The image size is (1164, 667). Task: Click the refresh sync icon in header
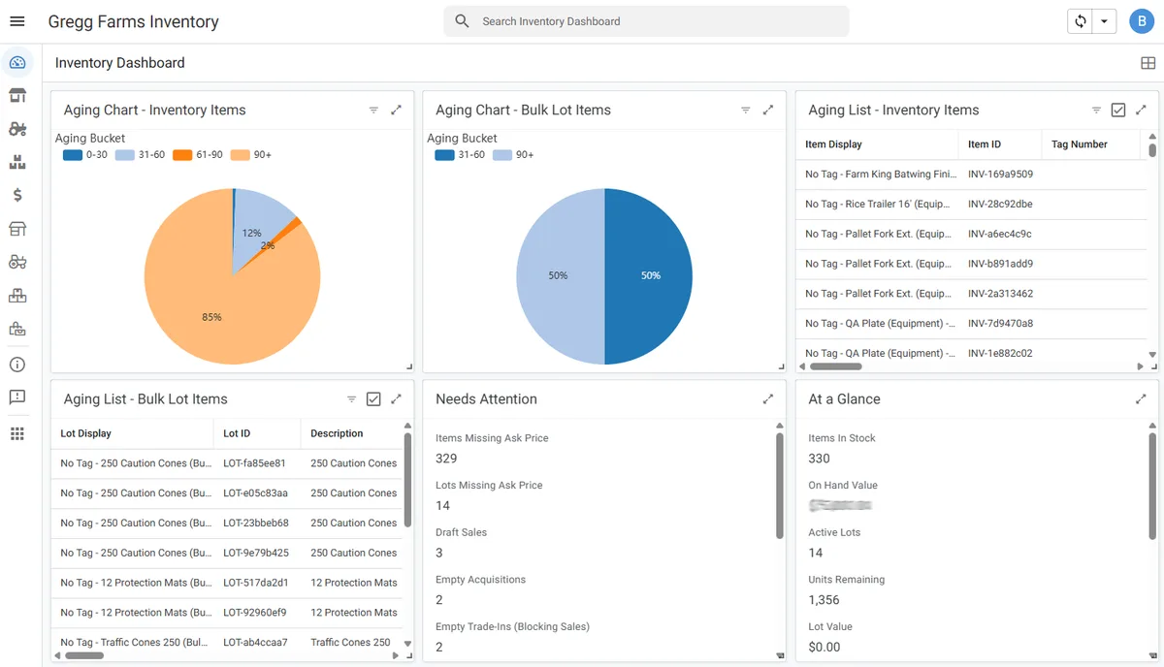[x=1080, y=21]
